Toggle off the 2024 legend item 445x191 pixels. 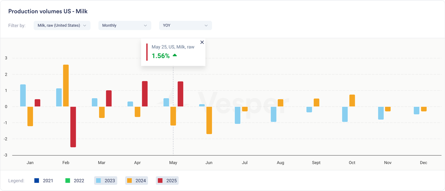click(x=136, y=181)
